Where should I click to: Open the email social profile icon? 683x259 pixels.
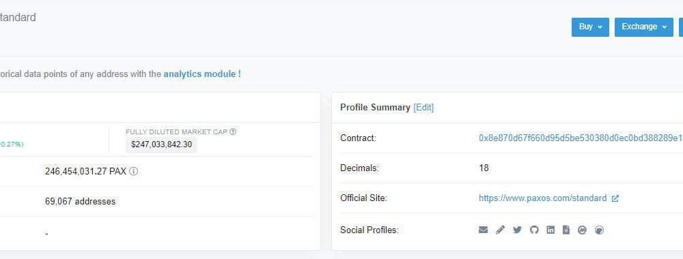coord(483,230)
